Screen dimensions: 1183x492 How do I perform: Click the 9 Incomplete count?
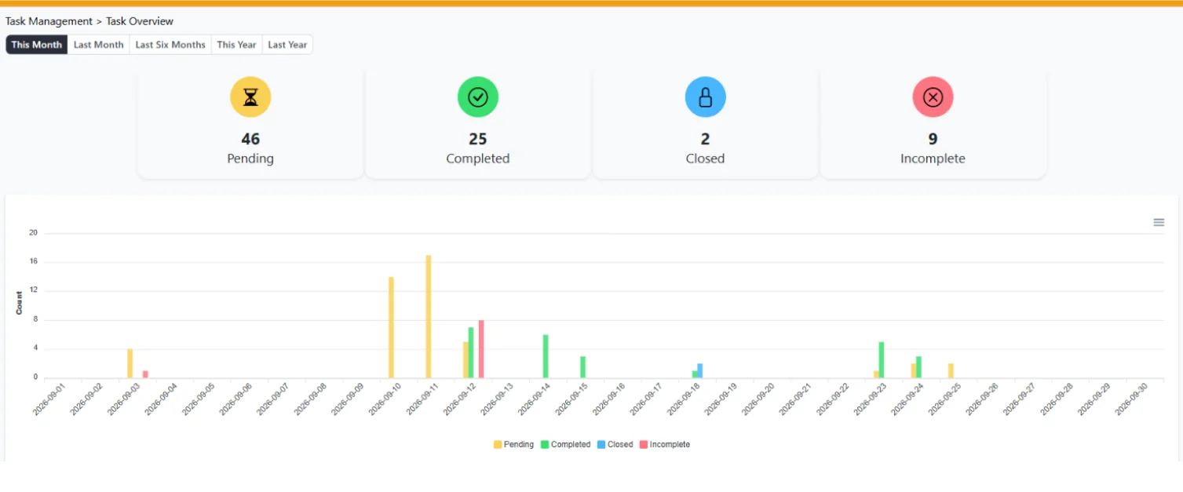coord(933,139)
